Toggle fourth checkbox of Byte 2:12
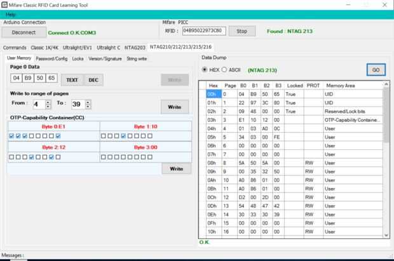 pos(31,157)
